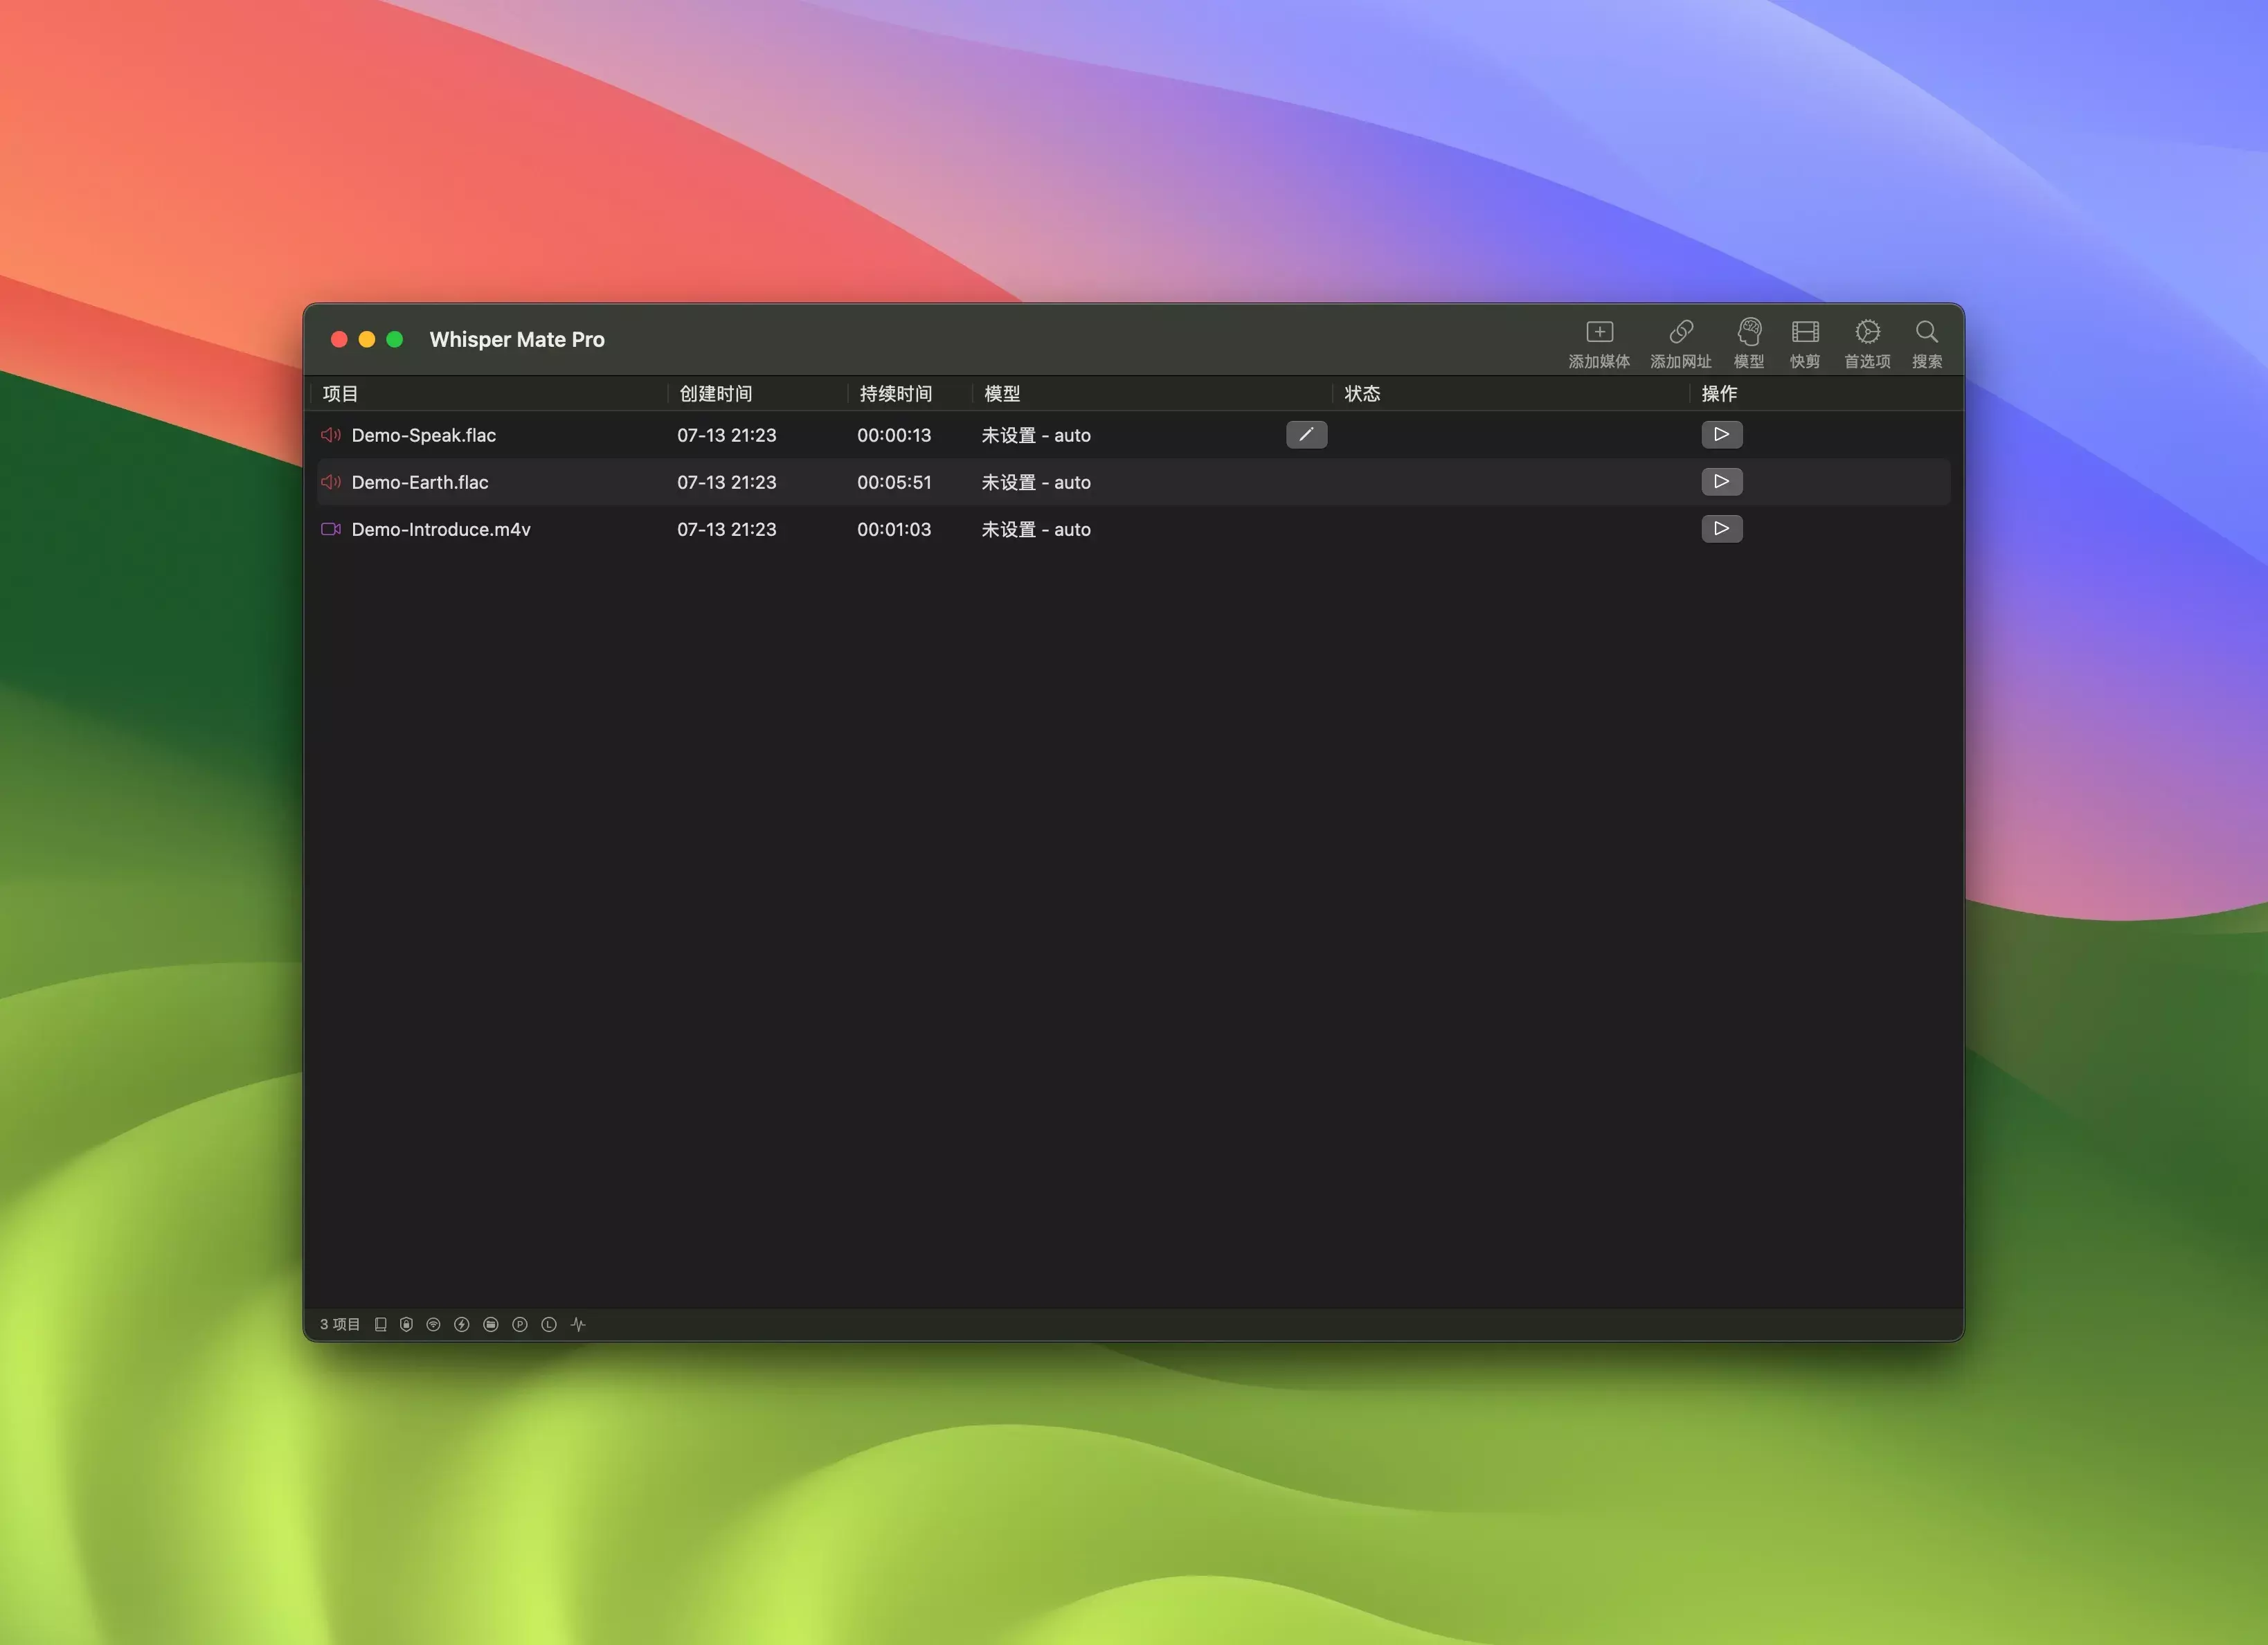Click the 项目 column header
Viewport: 2268px width, 1645px height.
[x=341, y=394]
